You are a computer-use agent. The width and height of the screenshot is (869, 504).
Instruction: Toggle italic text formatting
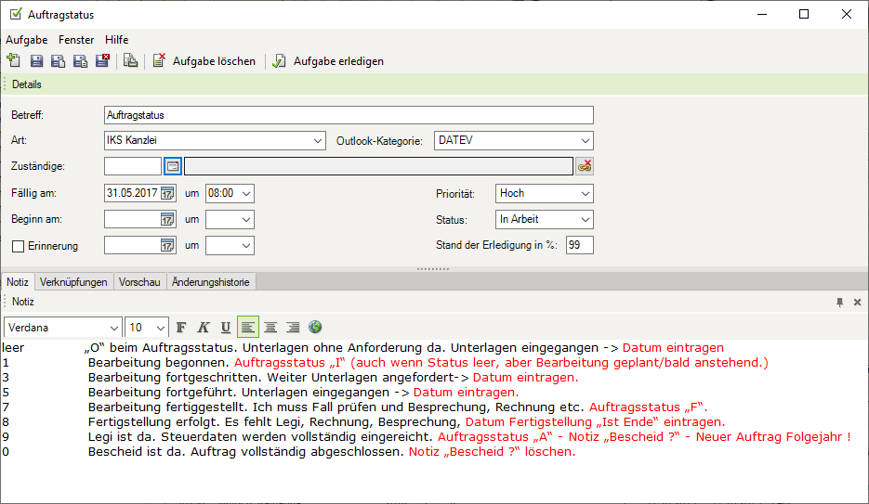204,327
